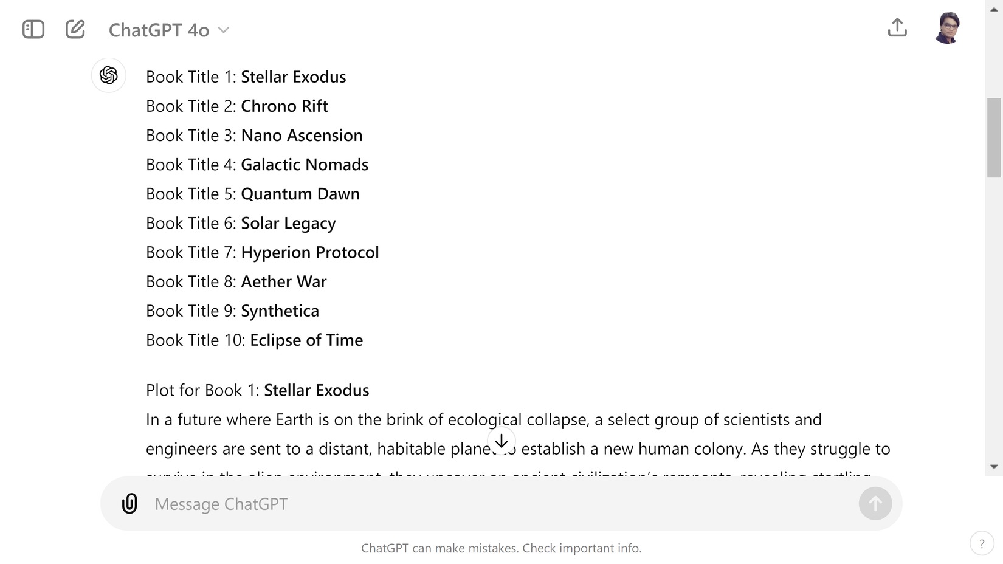Screen dimensions: 1003x564
Task: Click the ChatGPT logo beside the response
Action: click(109, 75)
